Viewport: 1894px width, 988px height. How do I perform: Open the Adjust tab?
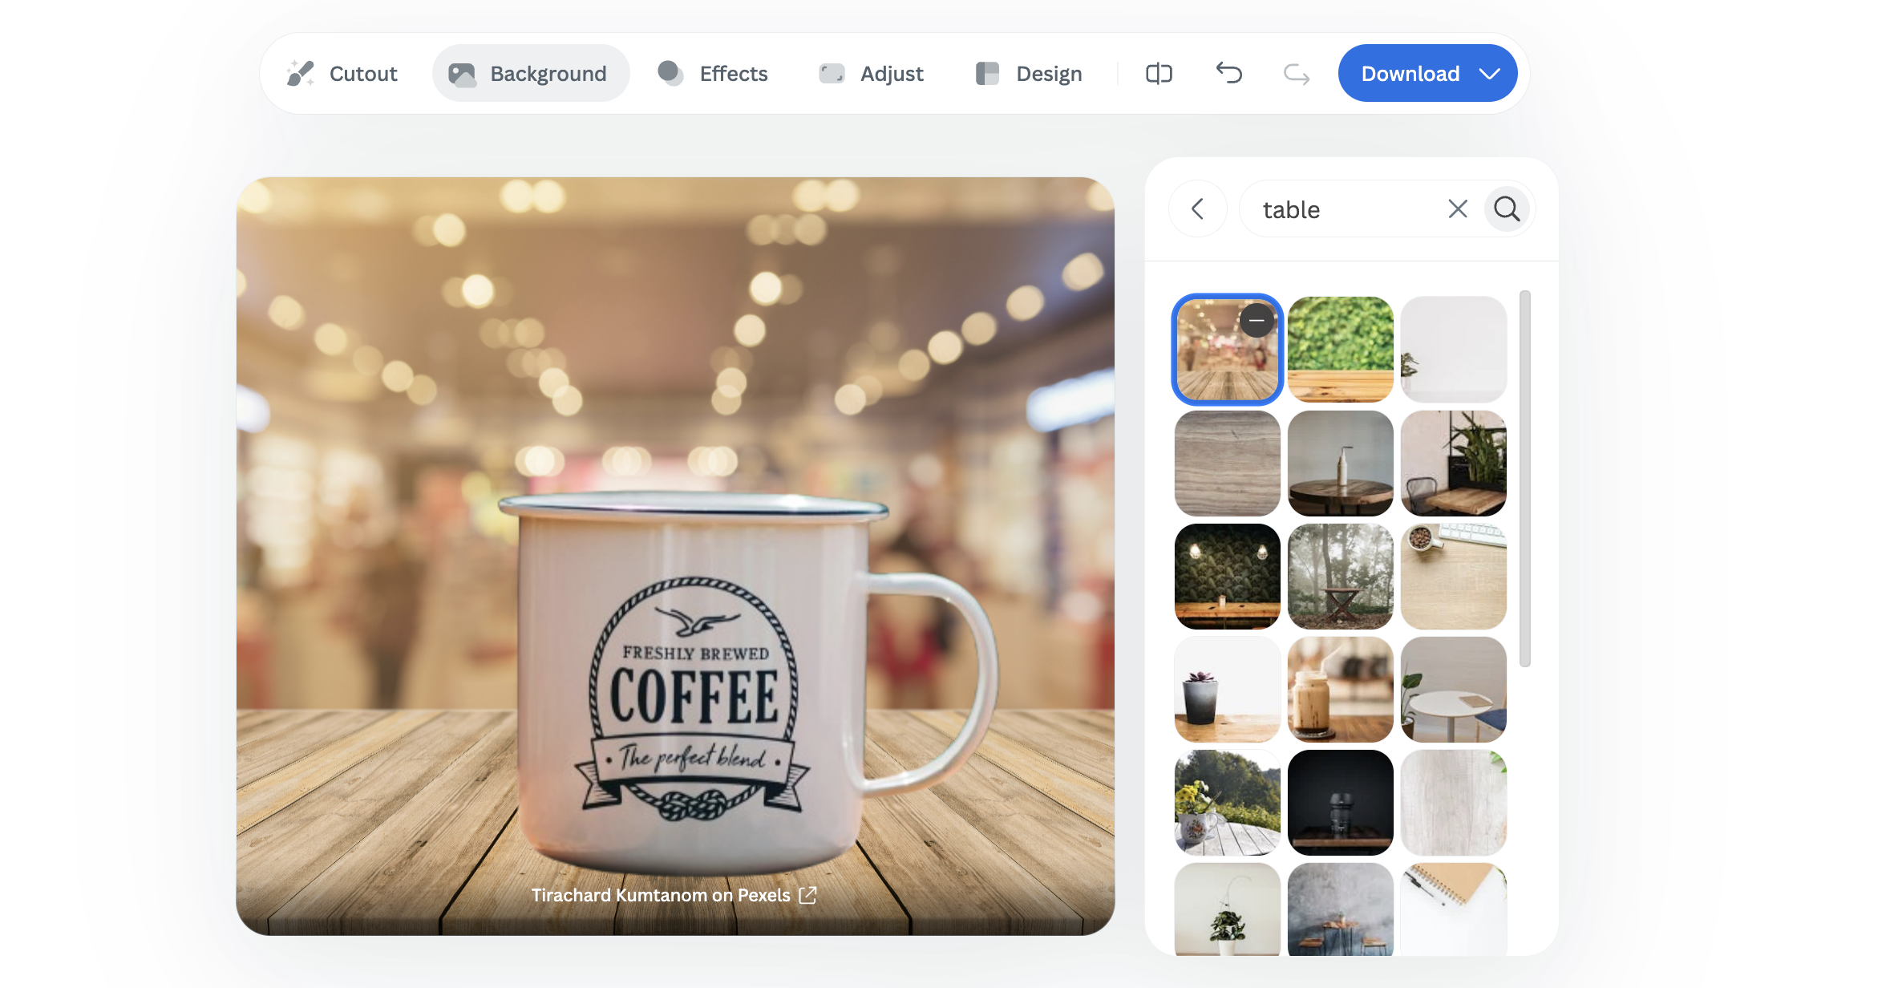tap(872, 74)
